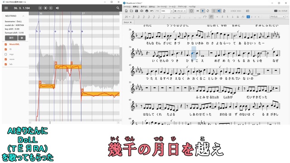Screen dimensions: 290x163
Task: Click the 実行 run button
Action: pyautogui.click(x=11, y=38)
